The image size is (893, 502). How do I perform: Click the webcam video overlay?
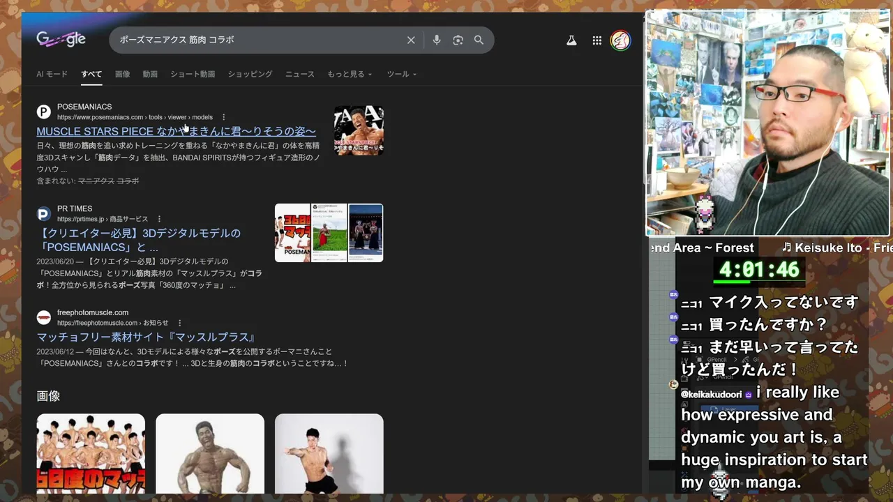click(x=768, y=123)
